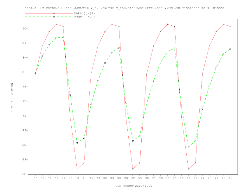Click x-axis tick label 48

click(147, 178)
